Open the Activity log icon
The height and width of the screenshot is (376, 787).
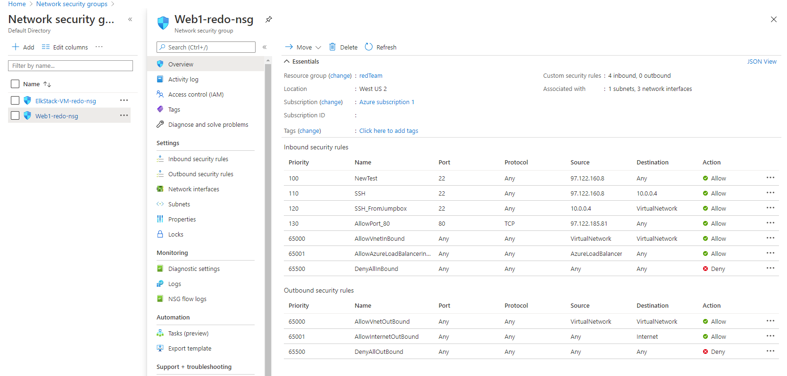pos(160,79)
